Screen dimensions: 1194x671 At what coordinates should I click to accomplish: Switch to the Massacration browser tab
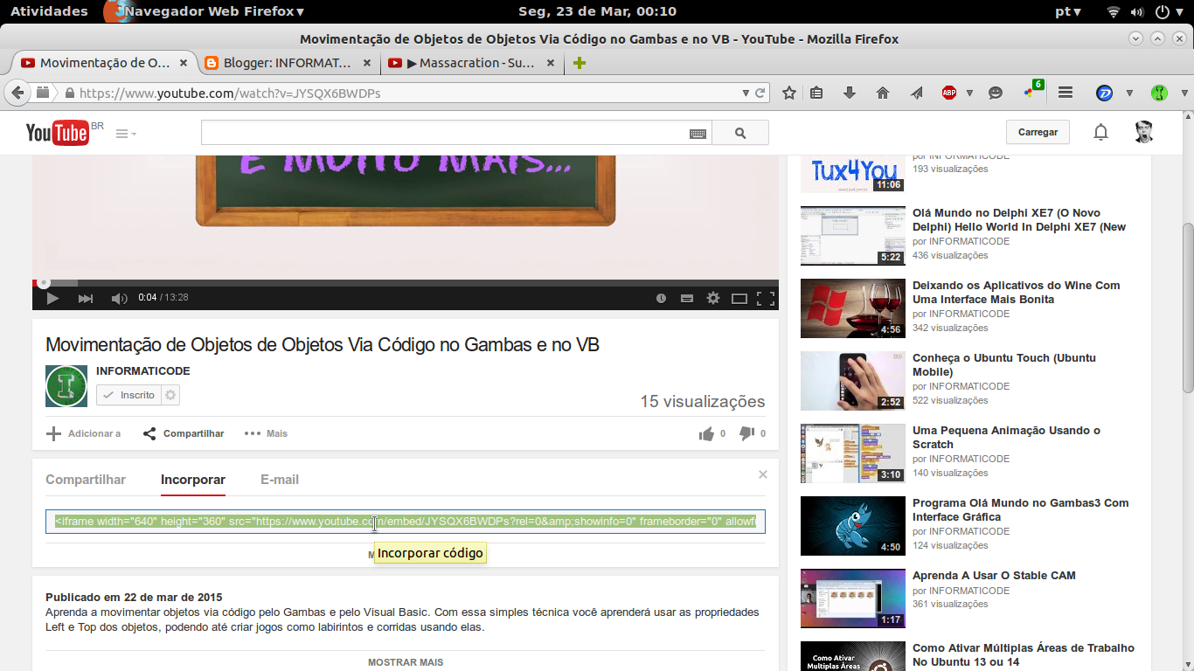coord(470,63)
